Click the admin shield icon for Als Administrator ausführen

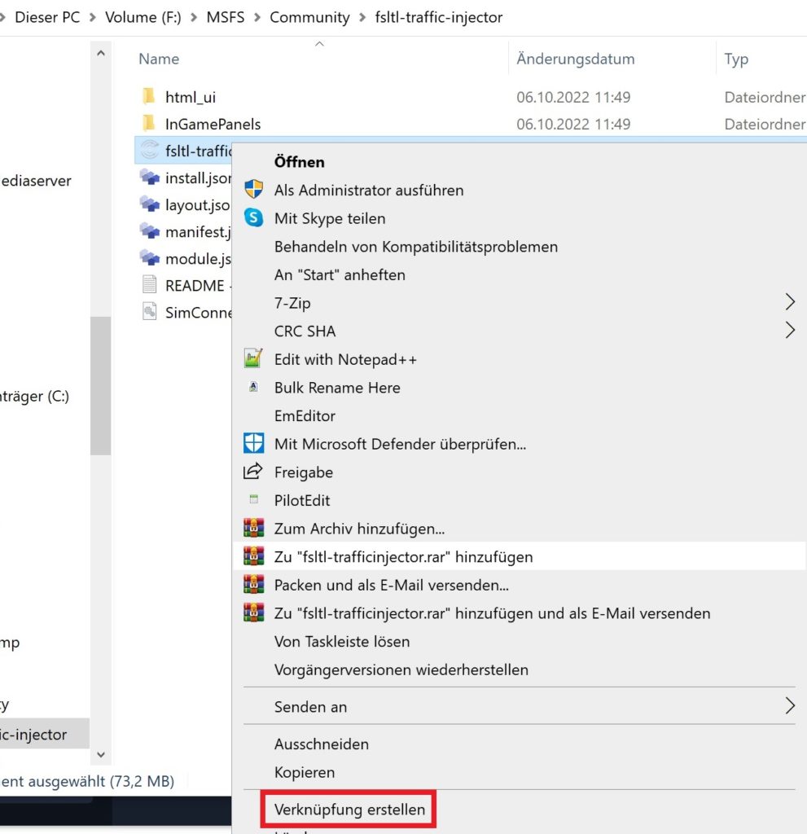pos(254,190)
